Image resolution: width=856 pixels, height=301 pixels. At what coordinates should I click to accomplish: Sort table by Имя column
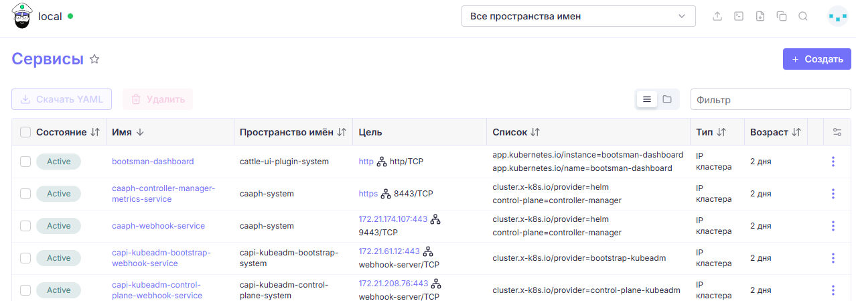pyautogui.click(x=128, y=132)
